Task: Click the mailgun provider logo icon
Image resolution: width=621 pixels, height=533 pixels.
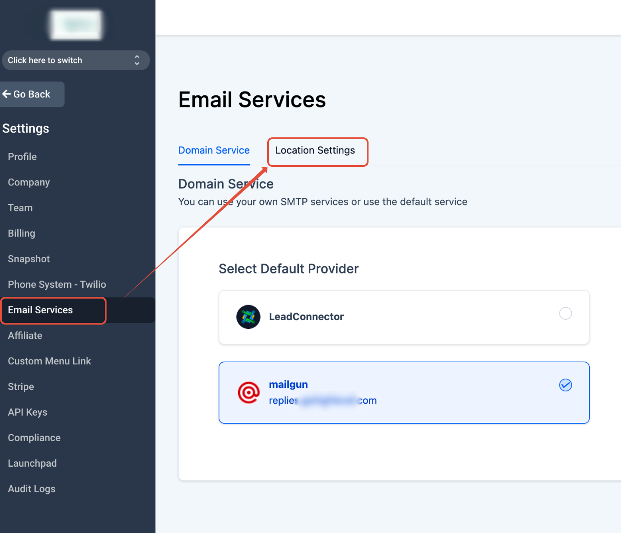Action: [x=248, y=392]
